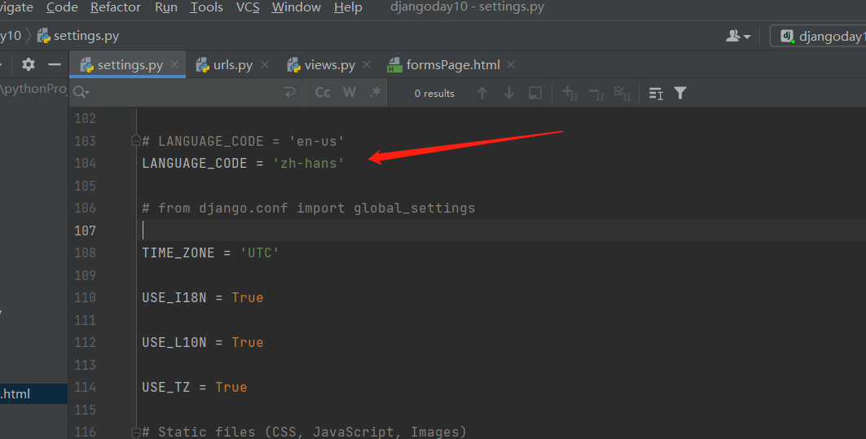866x439 pixels.
Task: Open the Run menu
Action: (165, 7)
